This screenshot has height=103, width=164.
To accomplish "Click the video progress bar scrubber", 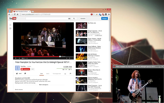I will tap(60, 56).
